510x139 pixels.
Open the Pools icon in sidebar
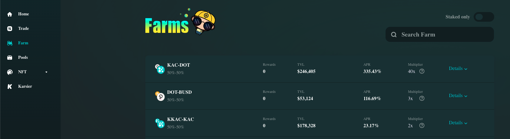[10, 58]
